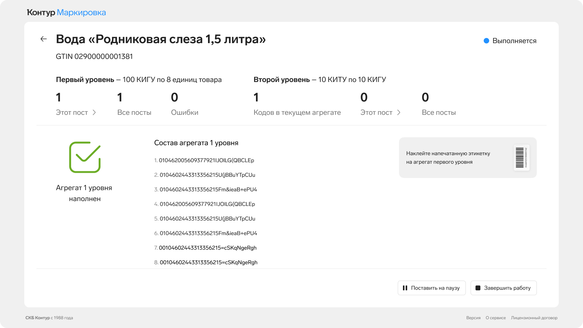Image resolution: width=583 pixels, height=328 pixels.
Task: Open the Версия footer link
Action: [x=473, y=318]
